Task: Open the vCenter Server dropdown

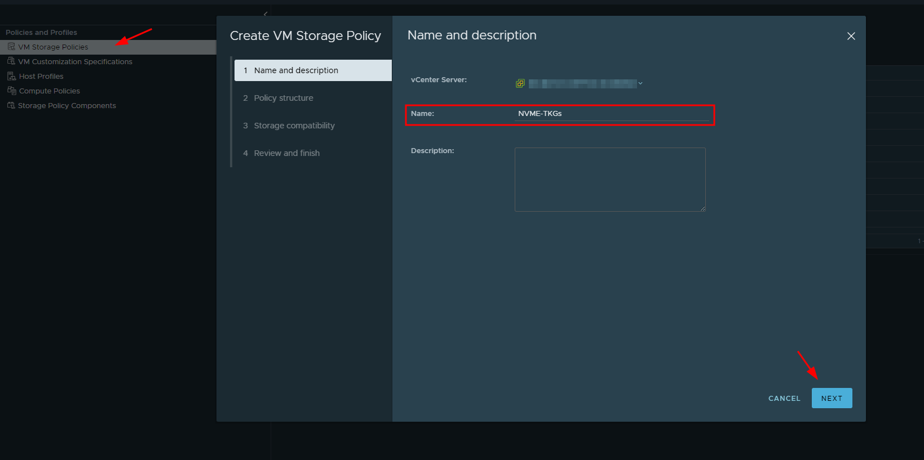Action: 640,83
